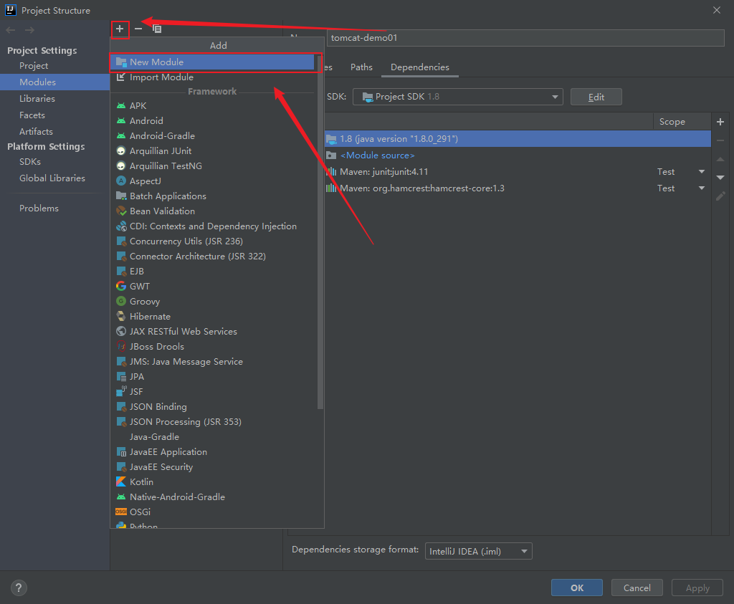This screenshot has width=734, height=604.
Task: Choose the Arquillian JUnit icon
Action: tap(121, 150)
